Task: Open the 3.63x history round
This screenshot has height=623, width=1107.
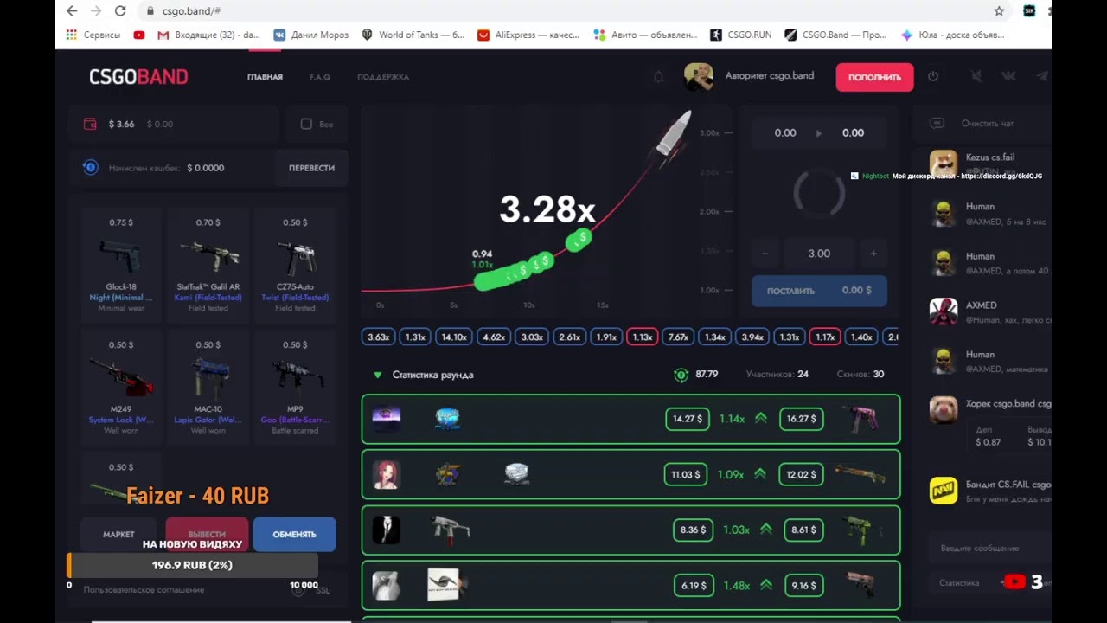Action: [378, 337]
